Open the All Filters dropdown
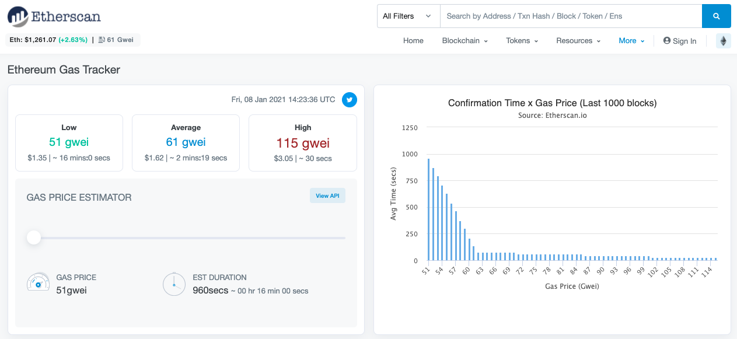 pyautogui.click(x=408, y=16)
